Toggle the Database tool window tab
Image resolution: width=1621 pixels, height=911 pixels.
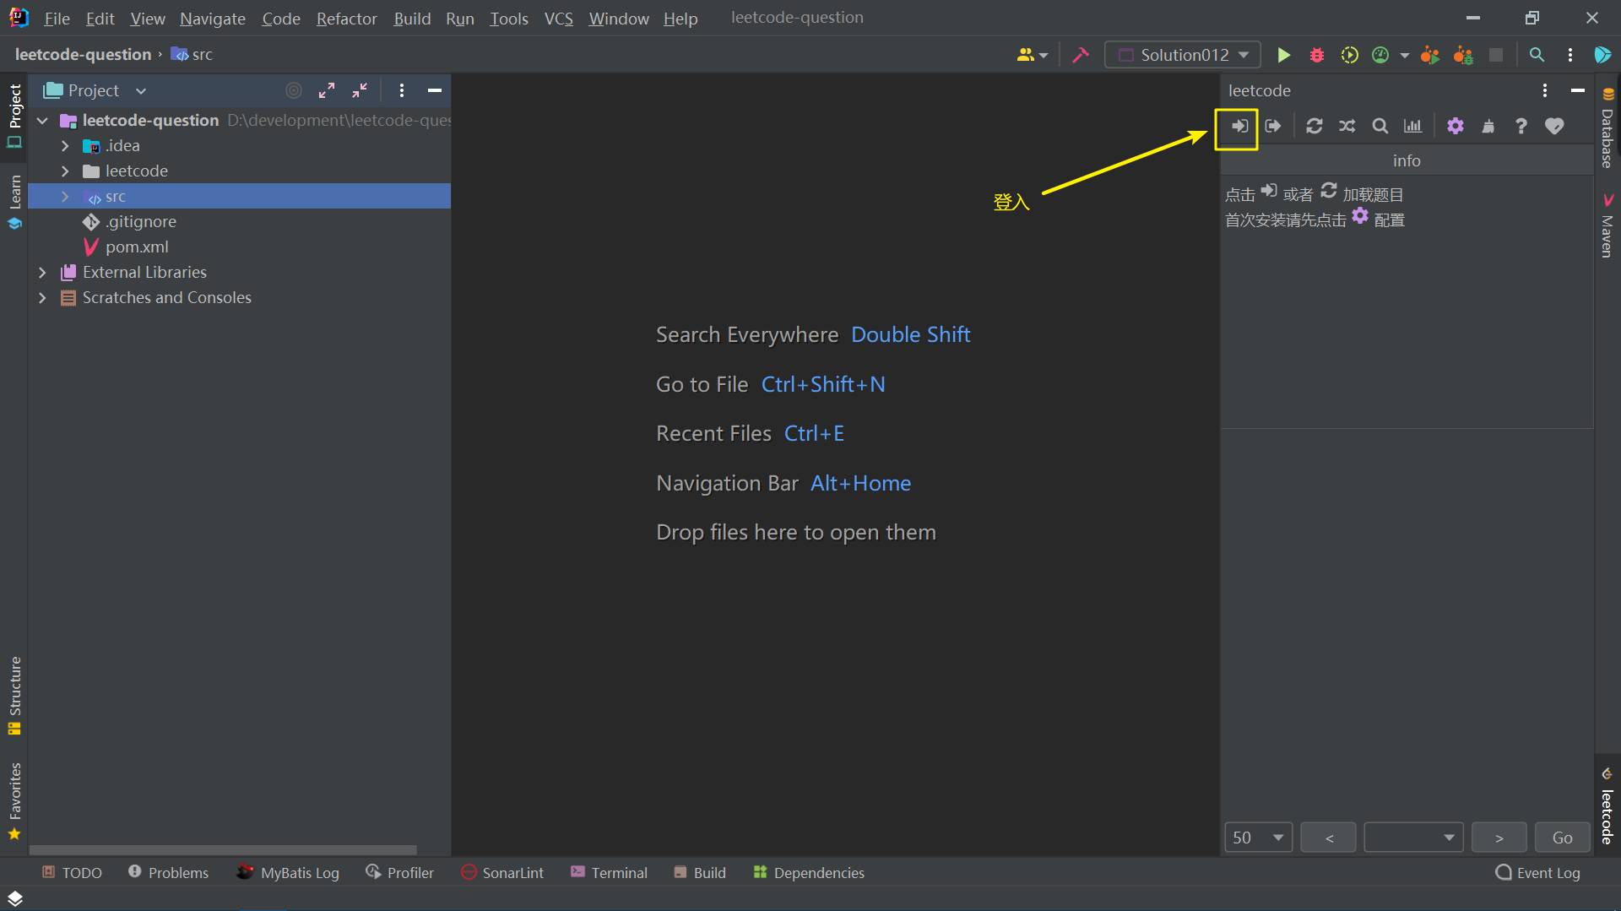point(1607,127)
